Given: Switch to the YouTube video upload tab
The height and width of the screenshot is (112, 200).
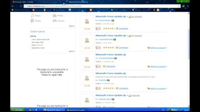Looking at the screenshot, I should tap(24, 2).
